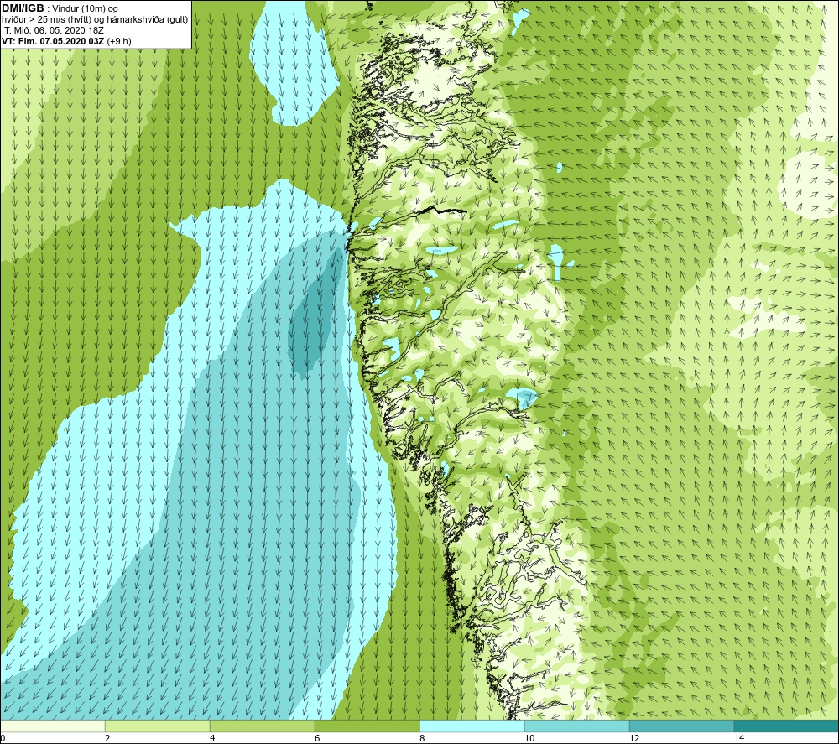Click the 0–2 m/s pale yellow legend swatch
839x744 pixels.
52,726
